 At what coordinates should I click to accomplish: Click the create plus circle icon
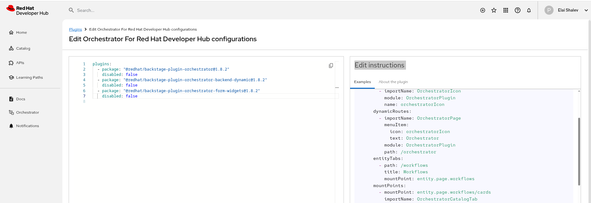483,10
